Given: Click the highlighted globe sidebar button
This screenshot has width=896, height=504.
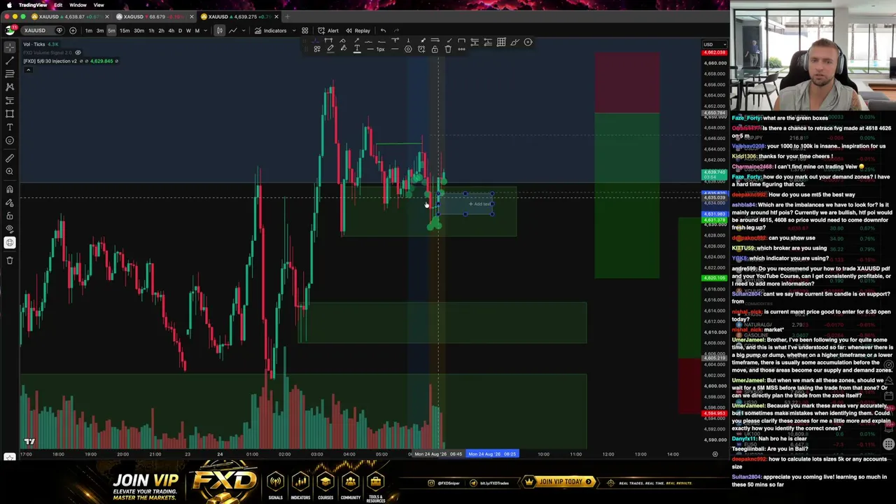Looking at the screenshot, I should [10, 243].
